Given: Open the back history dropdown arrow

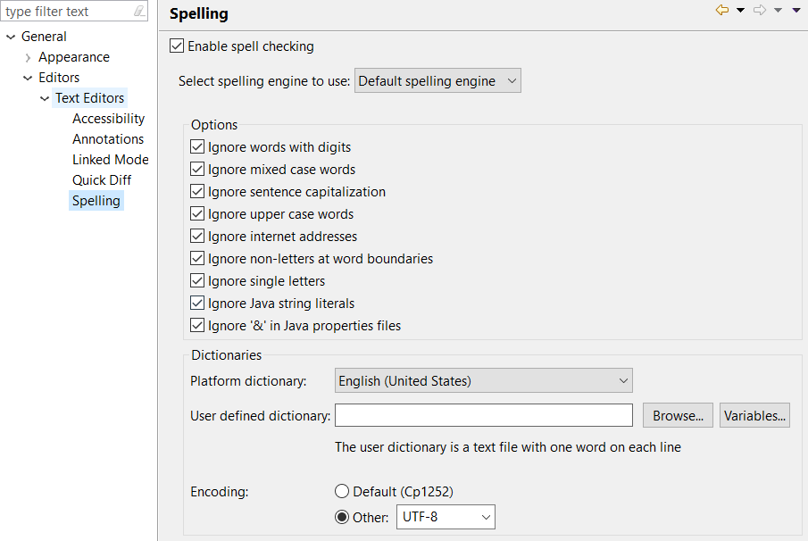Looking at the screenshot, I should pyautogui.click(x=740, y=11).
